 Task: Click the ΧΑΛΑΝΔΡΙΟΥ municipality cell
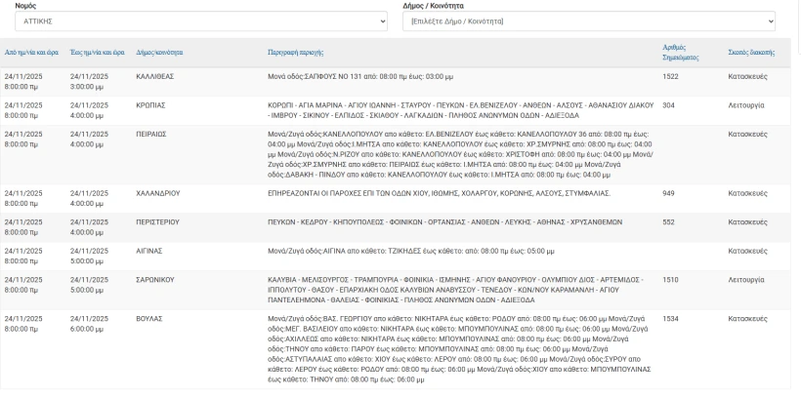158,193
